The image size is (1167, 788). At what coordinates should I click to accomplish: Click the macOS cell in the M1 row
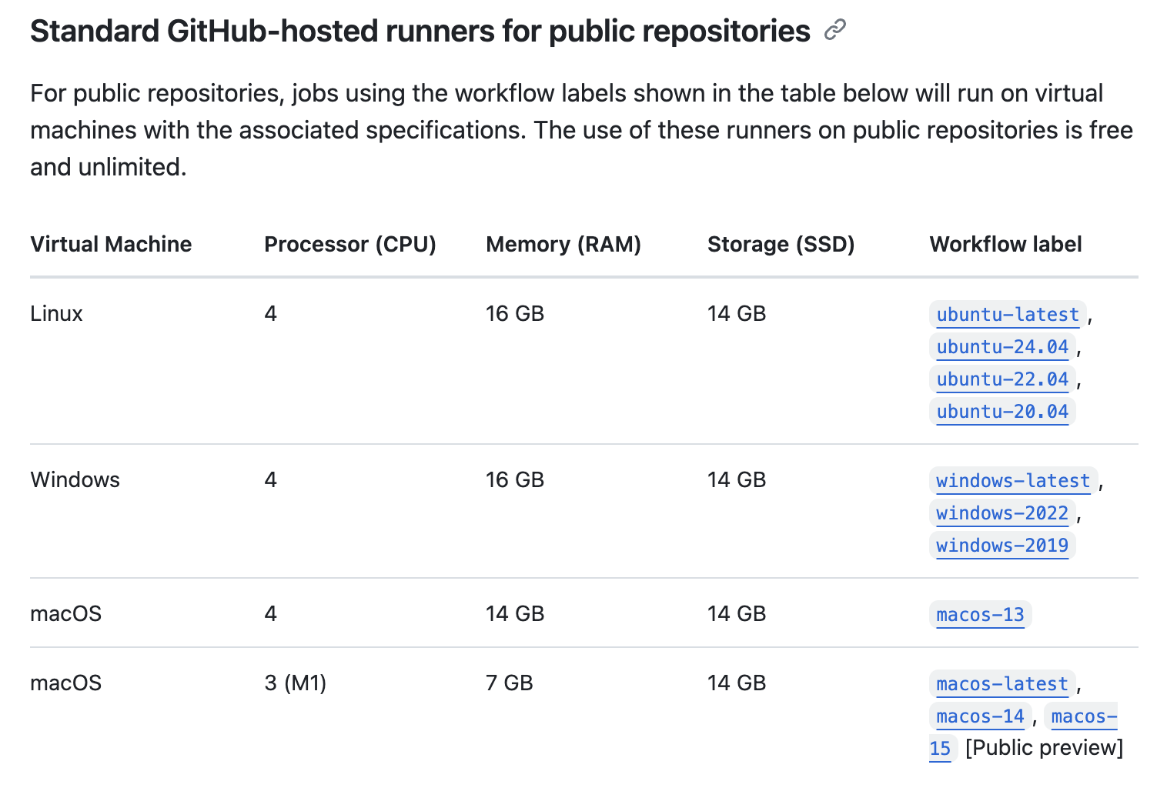[65, 683]
